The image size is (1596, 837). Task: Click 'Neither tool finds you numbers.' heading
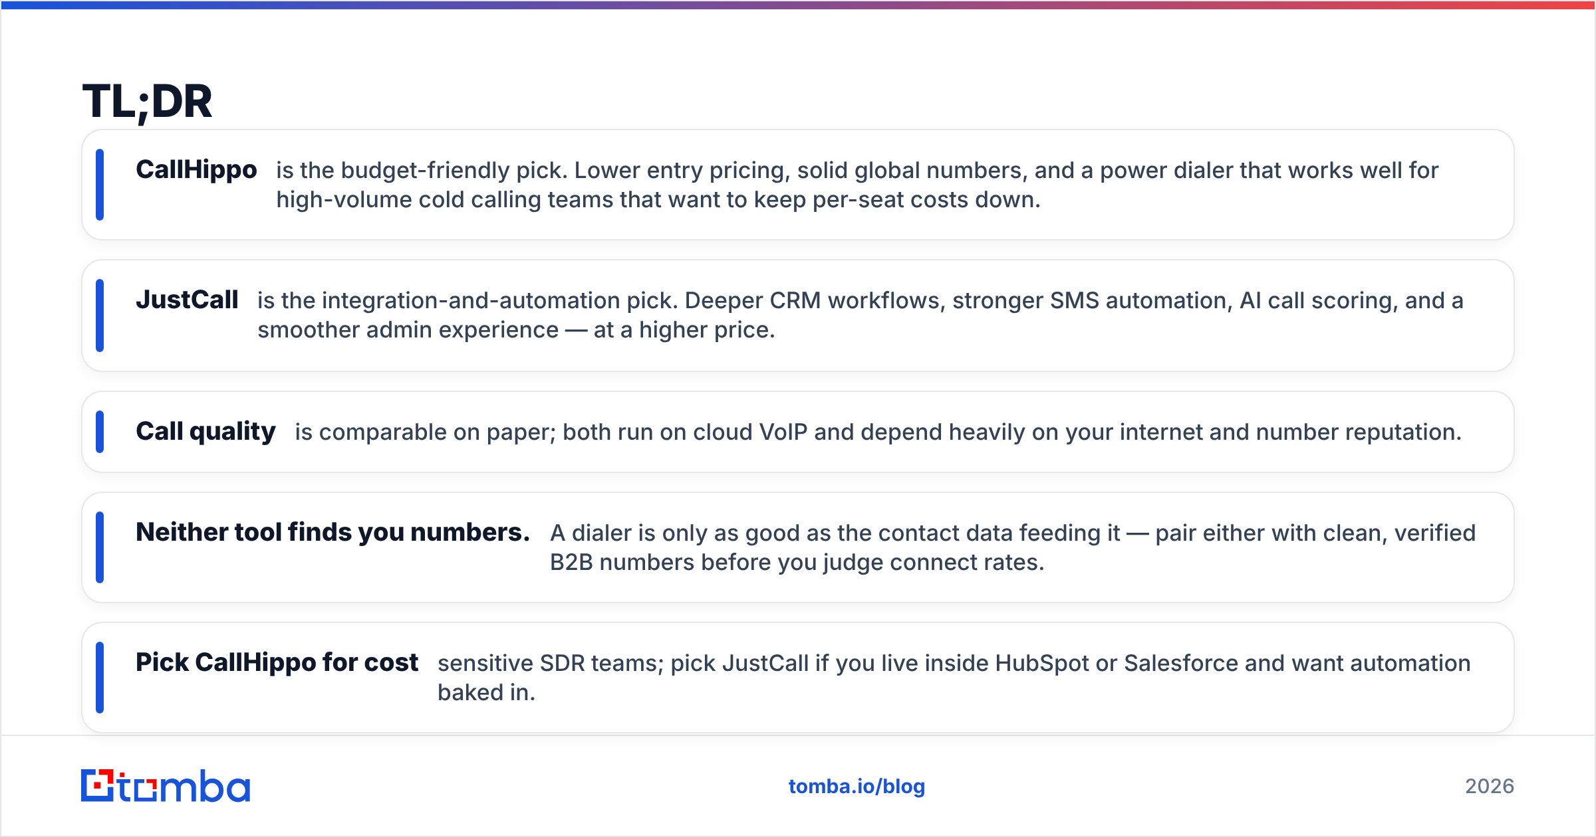pyautogui.click(x=332, y=533)
